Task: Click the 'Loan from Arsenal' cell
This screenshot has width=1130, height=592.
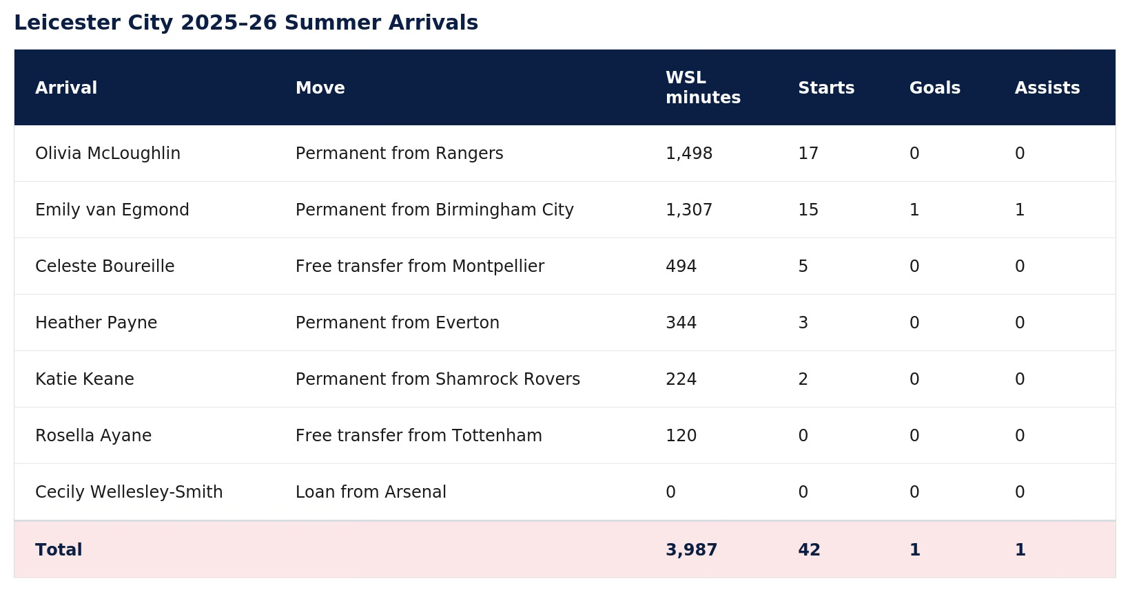Action: [x=371, y=492]
